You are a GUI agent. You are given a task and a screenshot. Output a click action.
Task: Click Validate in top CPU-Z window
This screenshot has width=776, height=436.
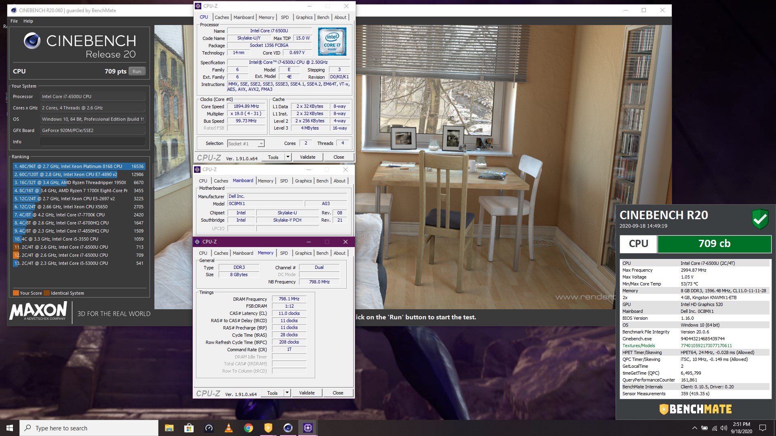pos(308,157)
